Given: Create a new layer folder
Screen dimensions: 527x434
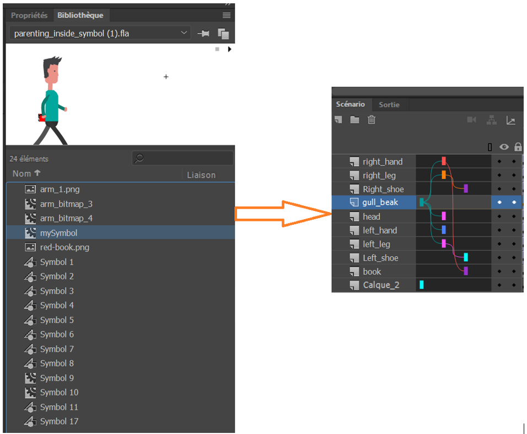Looking at the screenshot, I should point(354,119).
